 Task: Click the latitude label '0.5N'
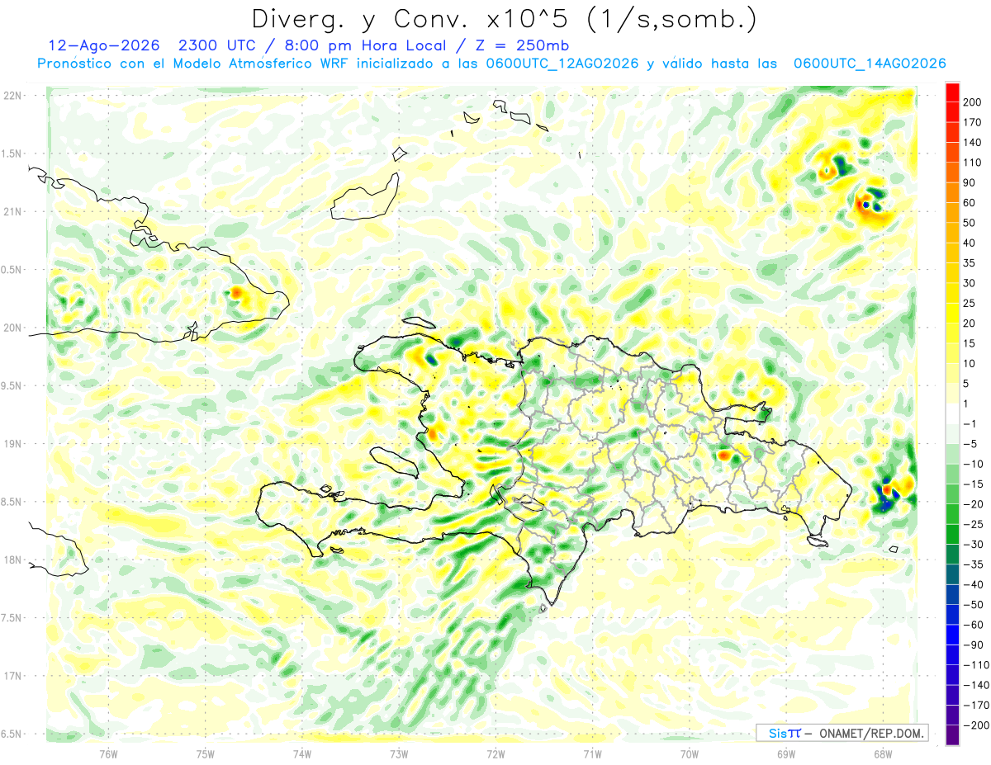(12, 270)
